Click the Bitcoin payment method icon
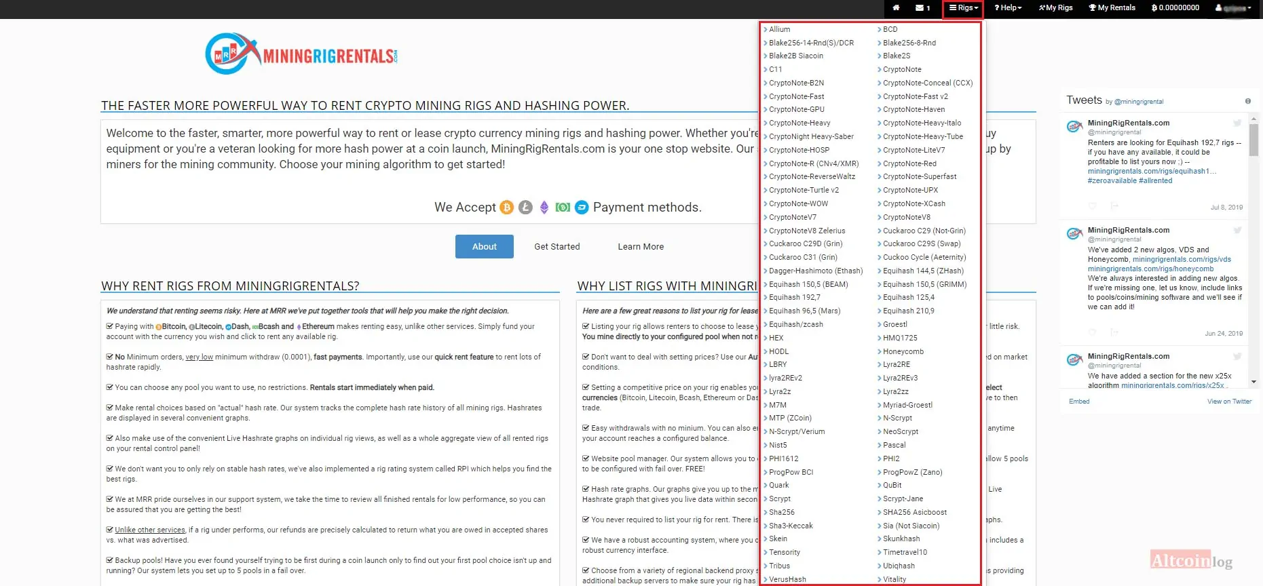 point(506,208)
